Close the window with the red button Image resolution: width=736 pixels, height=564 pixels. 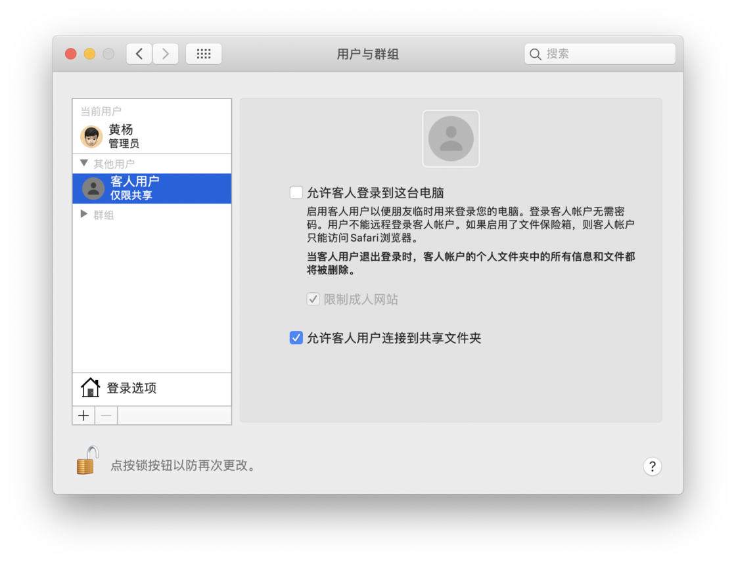71,54
